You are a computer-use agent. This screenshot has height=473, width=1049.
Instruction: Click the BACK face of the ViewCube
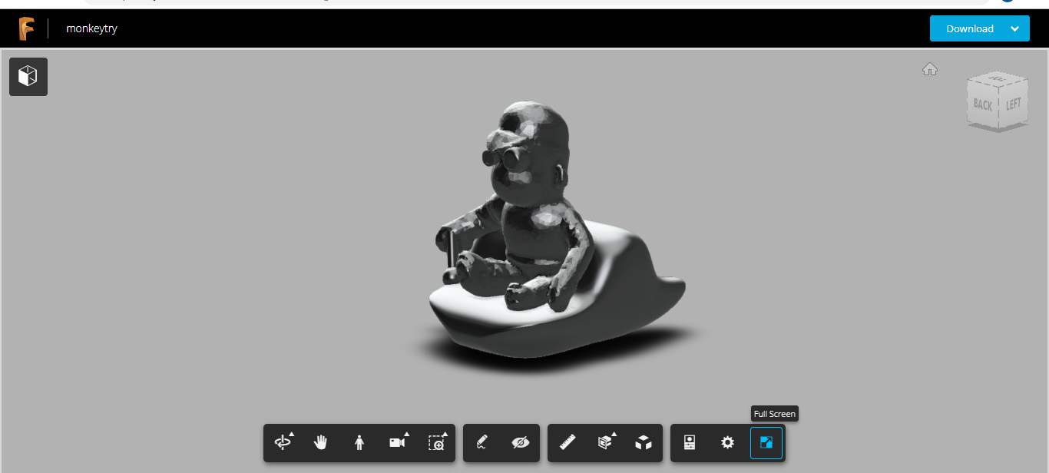point(984,103)
